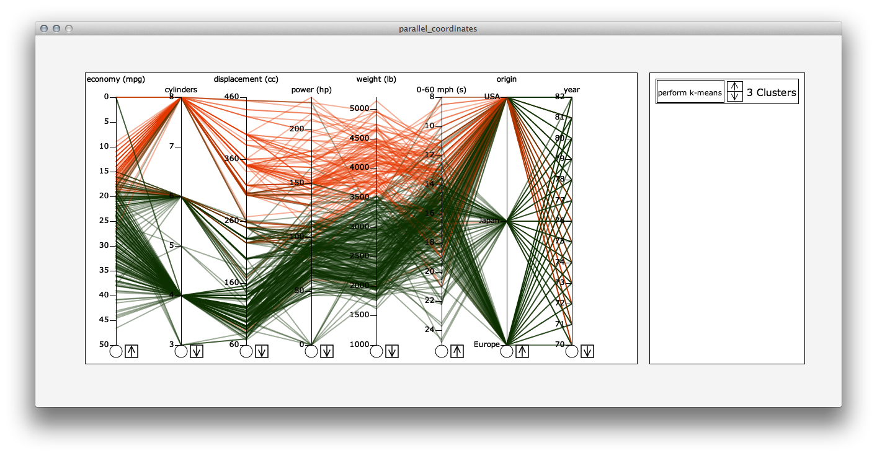
Task: Click the down-arrow invert icon under weight axis
Action: click(392, 351)
